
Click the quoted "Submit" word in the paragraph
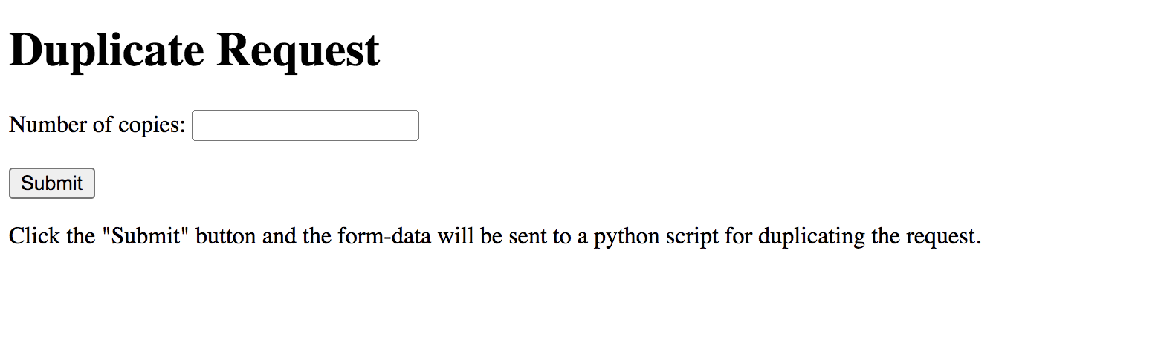pos(146,237)
